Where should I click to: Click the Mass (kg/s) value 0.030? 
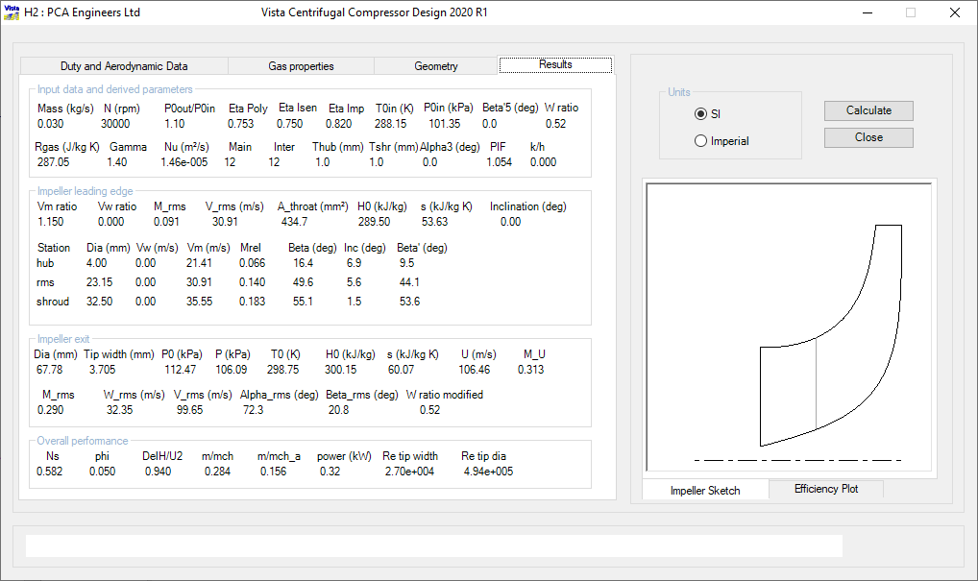(x=50, y=124)
